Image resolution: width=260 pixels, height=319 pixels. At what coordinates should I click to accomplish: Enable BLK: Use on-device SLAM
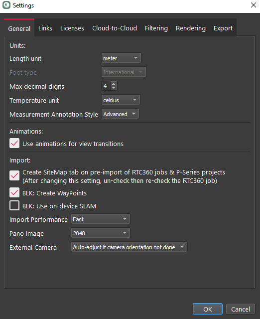[x=14, y=205]
